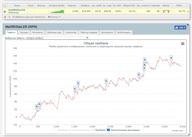Switch to the Статистика tab
The image size is (192, 137).
coord(71,32)
